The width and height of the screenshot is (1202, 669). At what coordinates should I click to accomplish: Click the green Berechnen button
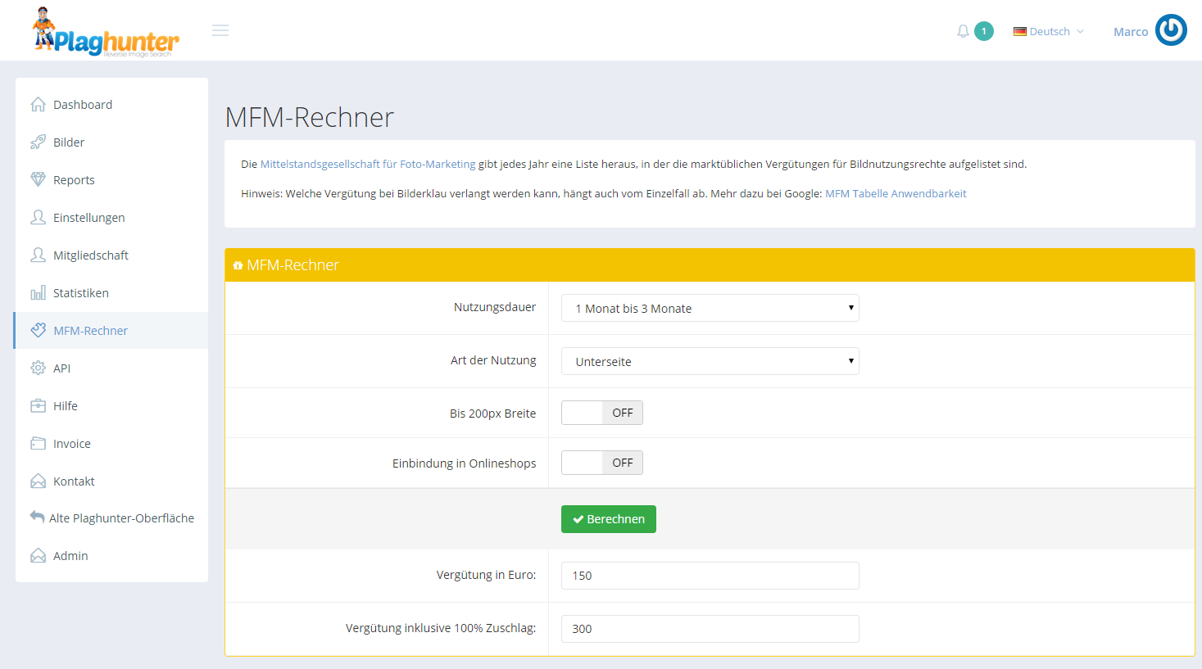click(x=609, y=519)
